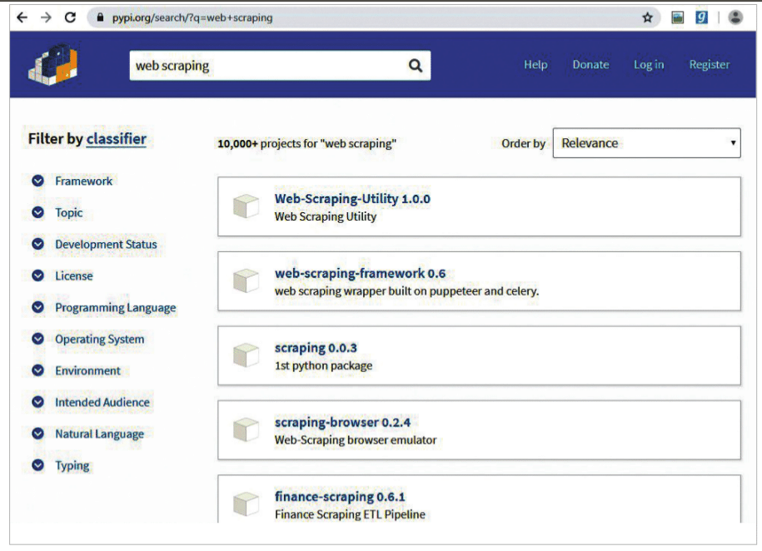762x551 pixels.
Task: Bookmark the page with the star icon
Action: coord(647,17)
